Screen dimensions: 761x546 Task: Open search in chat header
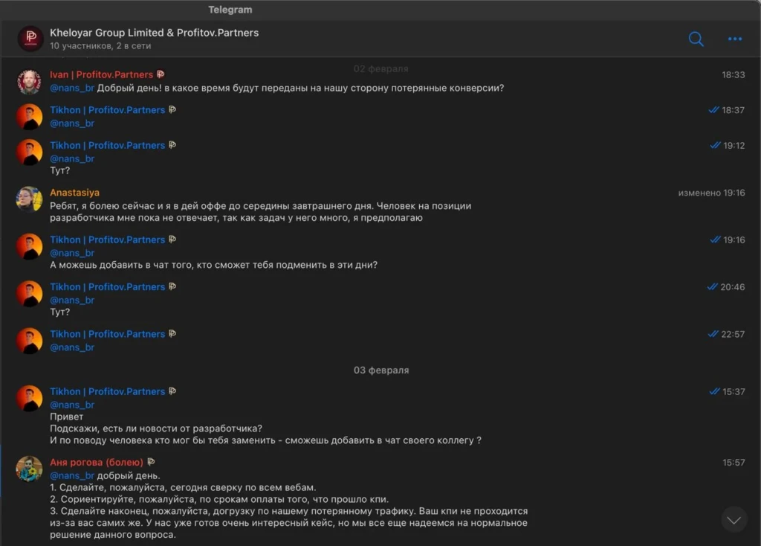696,39
